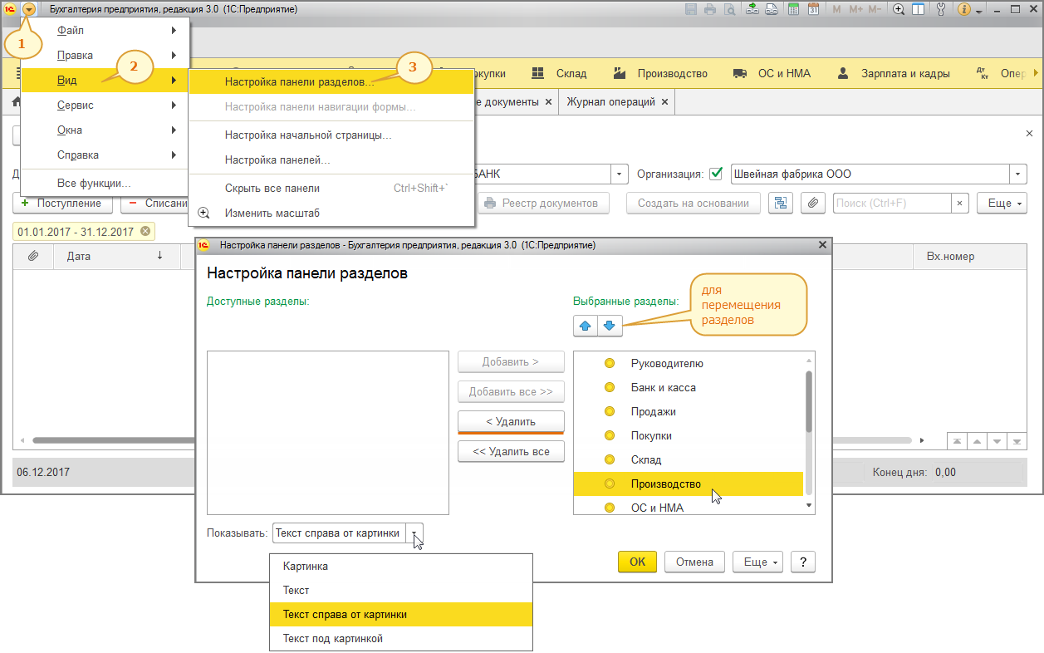Screen dimensions: 1044x653
Task: Click the Производство factory icon
Action: point(619,73)
